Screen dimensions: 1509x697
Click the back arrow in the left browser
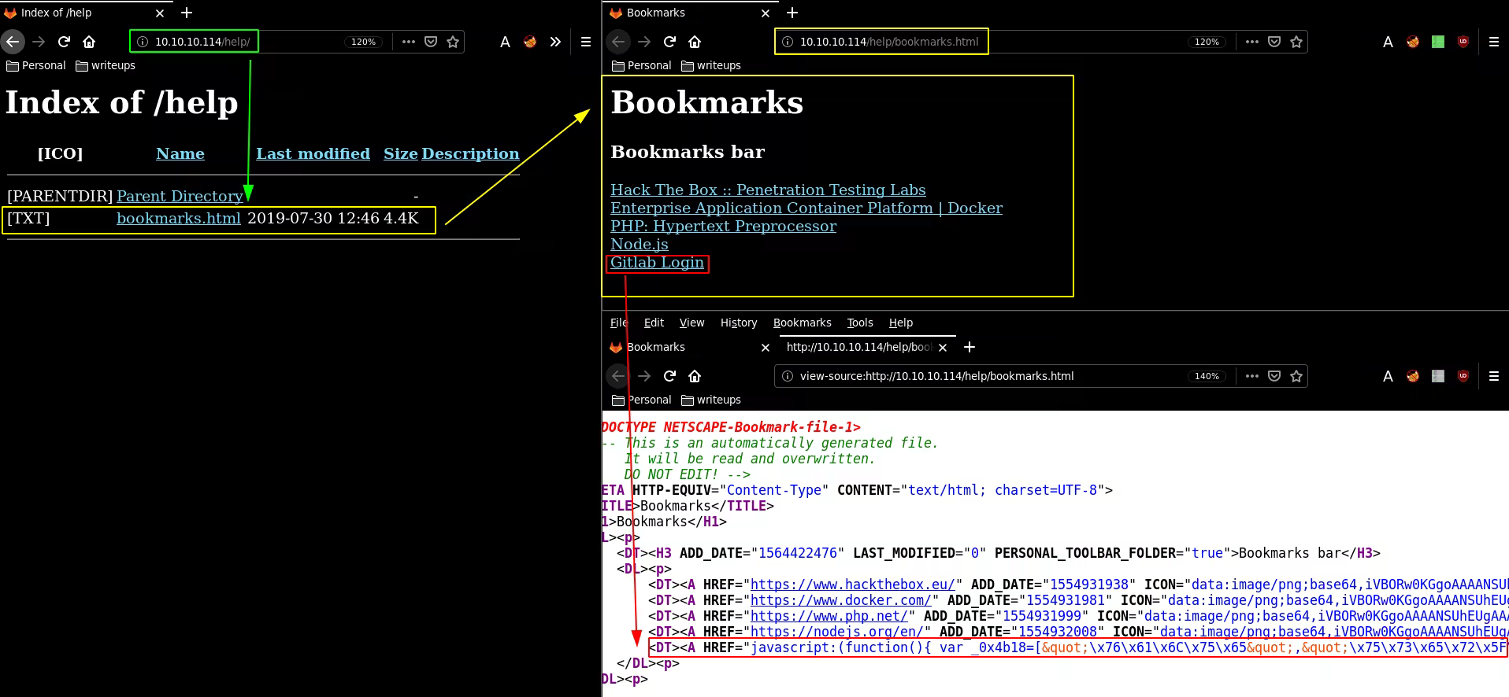point(13,42)
